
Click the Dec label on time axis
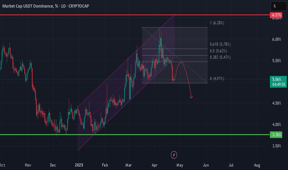tap(53, 165)
